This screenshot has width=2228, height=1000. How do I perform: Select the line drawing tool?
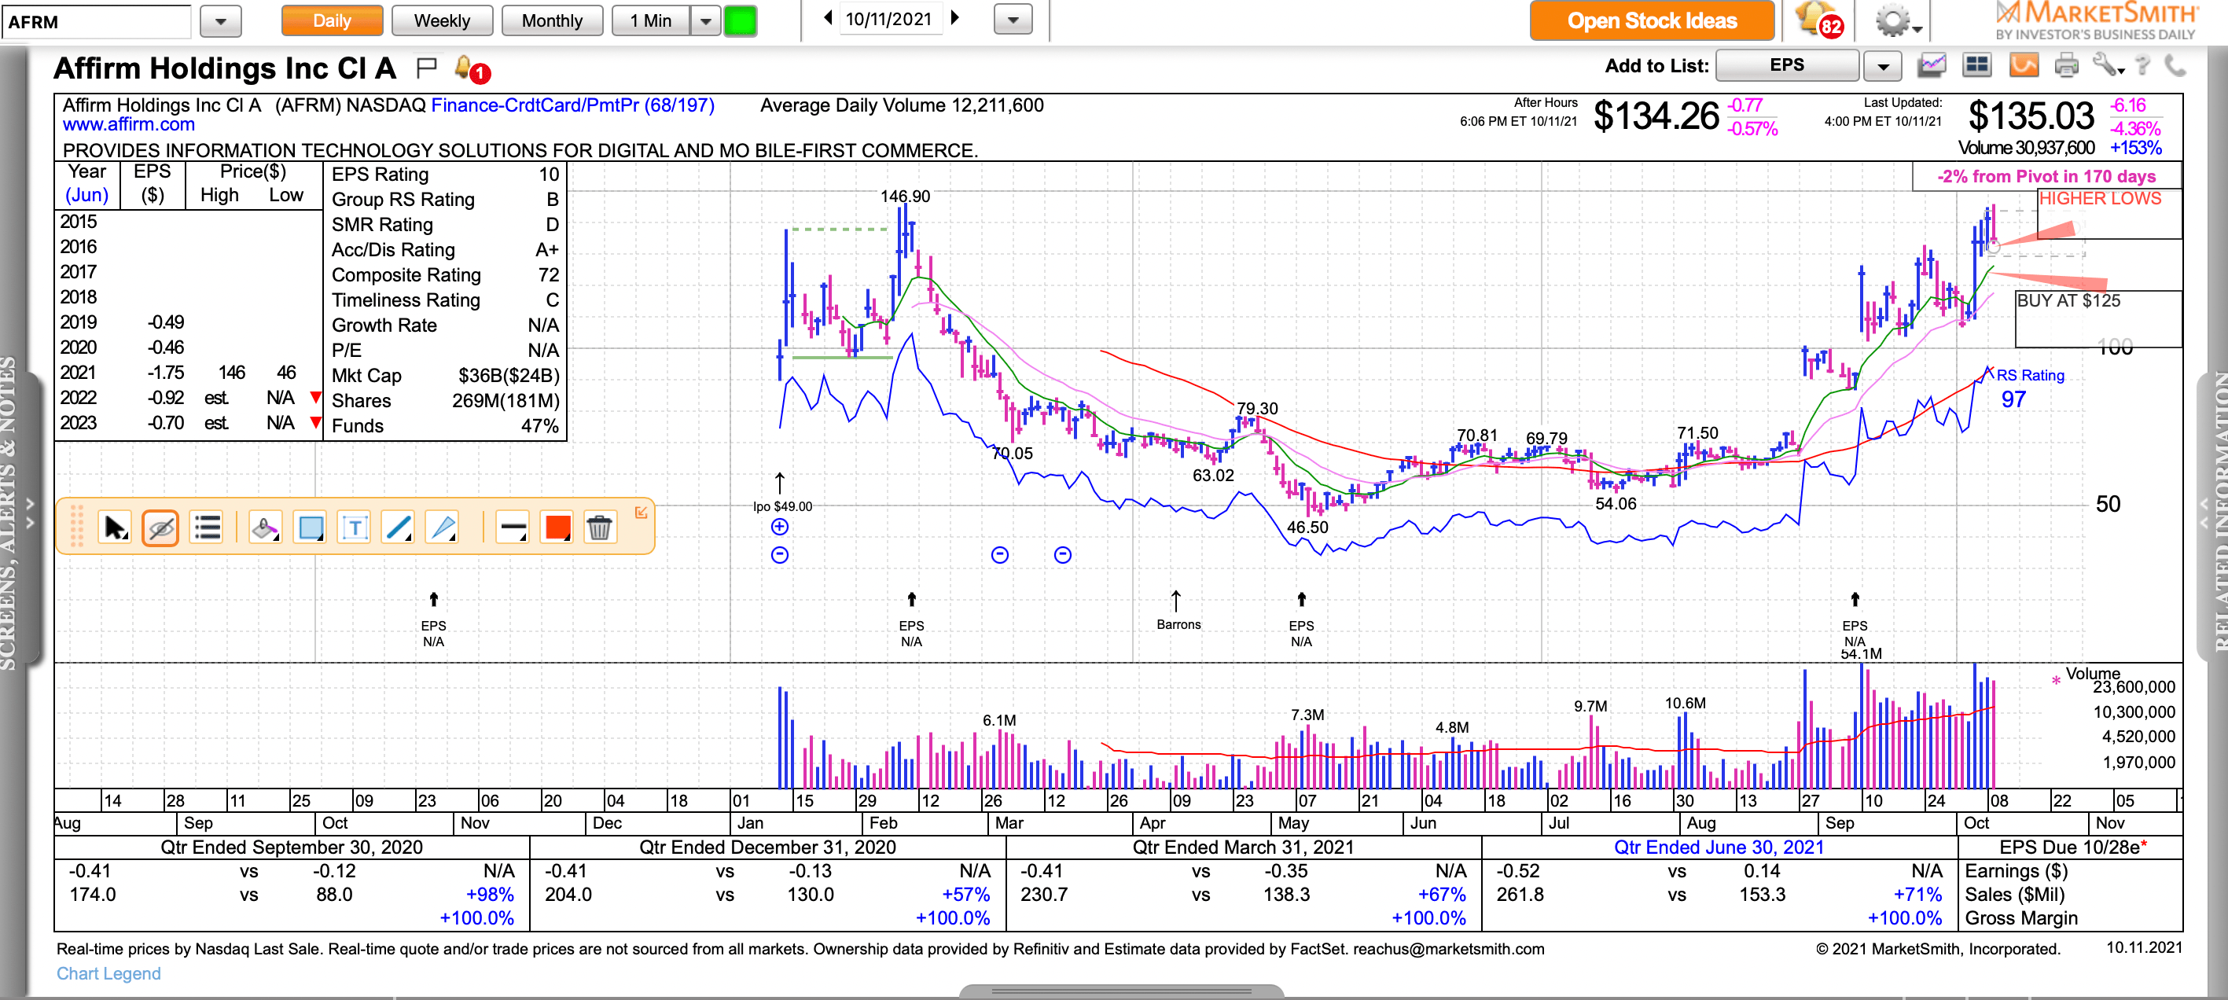pos(399,527)
